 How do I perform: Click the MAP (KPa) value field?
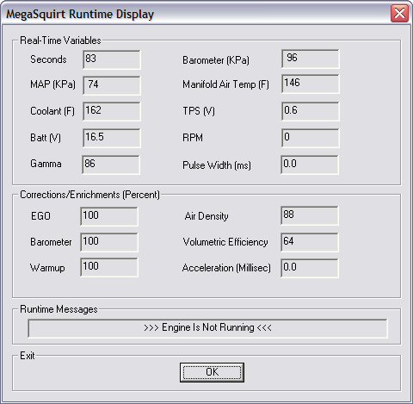click(x=112, y=85)
